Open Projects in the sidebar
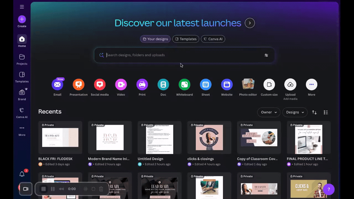The image size is (354, 199). [22, 59]
